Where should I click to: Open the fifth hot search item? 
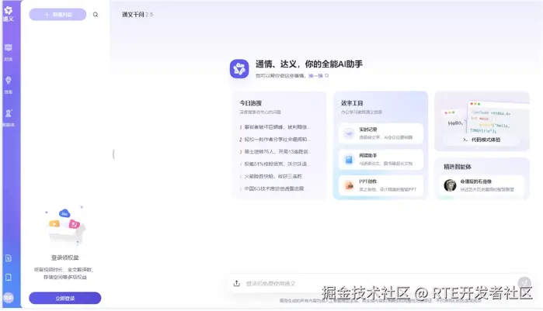[271, 176]
